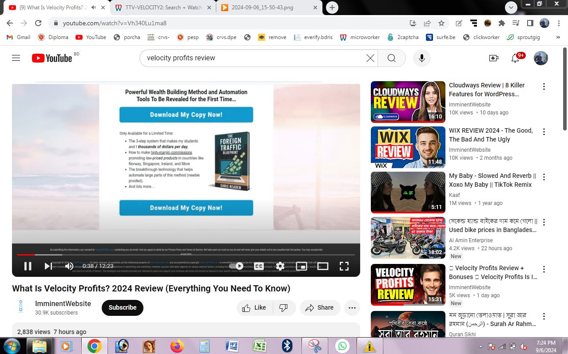Viewport: 568px width, 354px height.
Task: Open more actions below the video
Action: click(x=352, y=307)
